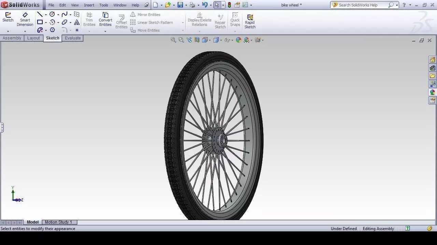Expand Convert Entities dropdown arrow

click(x=105, y=31)
